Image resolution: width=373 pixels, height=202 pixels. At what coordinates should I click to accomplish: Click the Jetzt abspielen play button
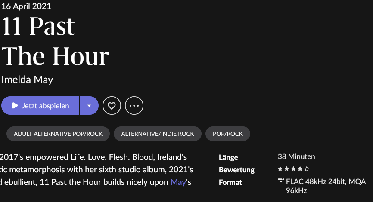40,106
